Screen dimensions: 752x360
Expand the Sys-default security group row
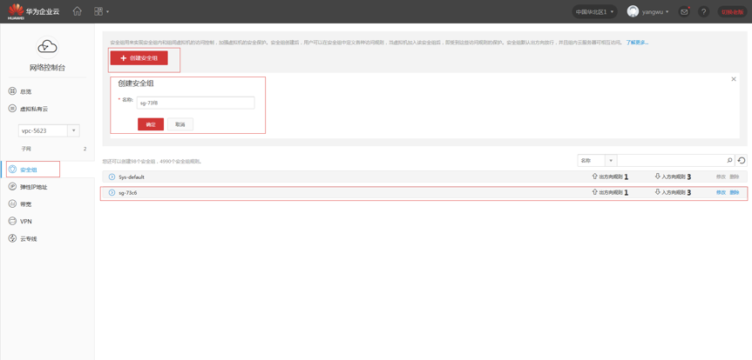click(x=112, y=177)
